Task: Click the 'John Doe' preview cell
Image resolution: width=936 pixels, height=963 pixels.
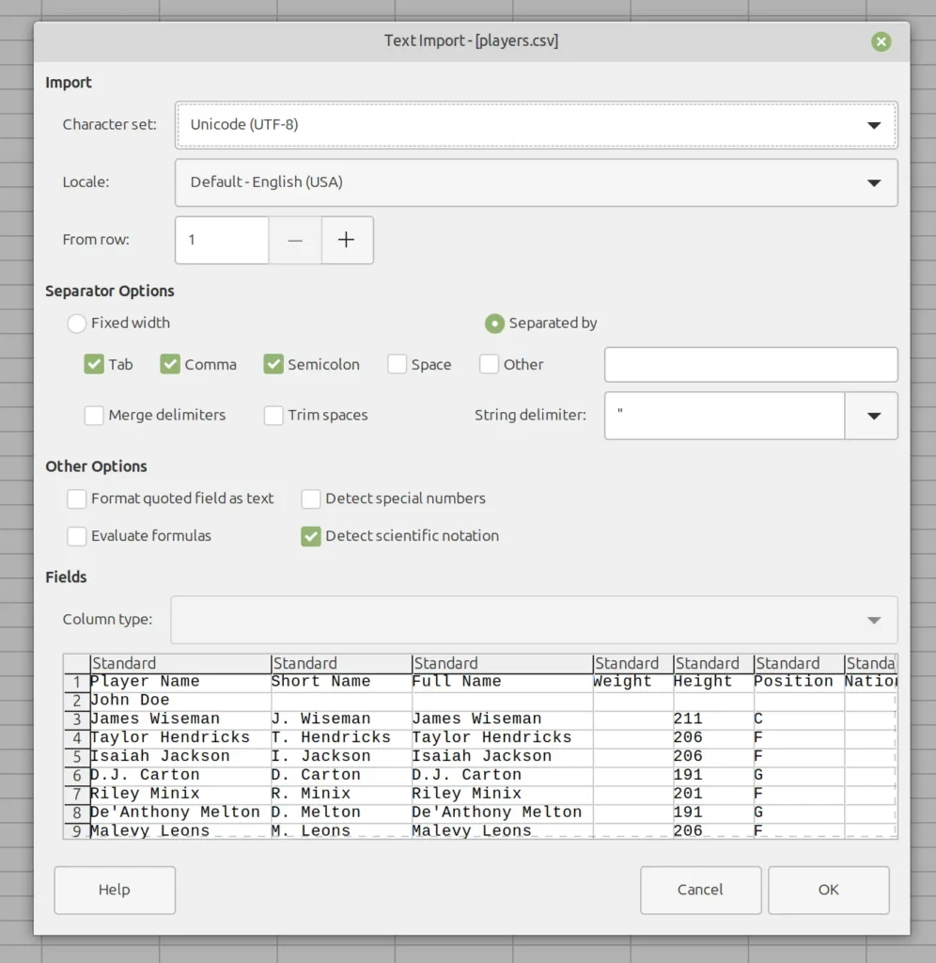Action: [180, 700]
